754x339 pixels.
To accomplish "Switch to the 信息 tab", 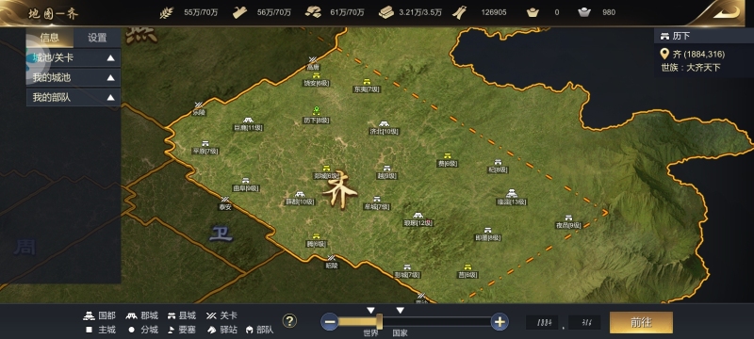I will pos(50,38).
